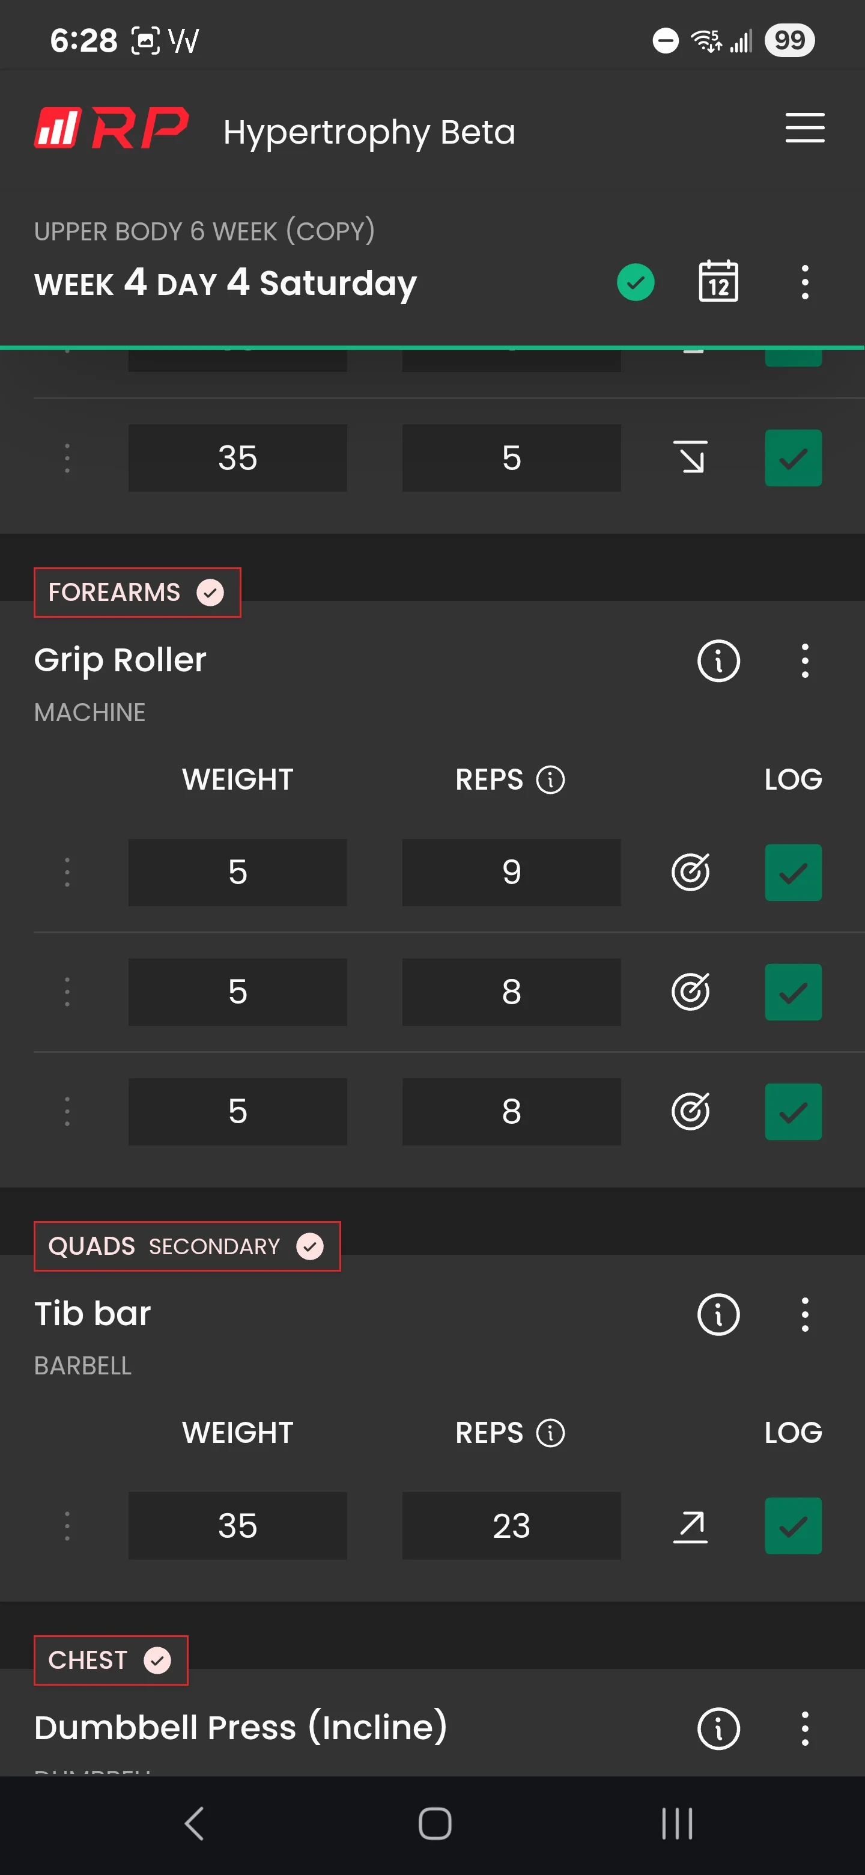This screenshot has height=1875, width=865.
Task: Edit the Tib bar reps field showing 23
Action: pyautogui.click(x=511, y=1526)
